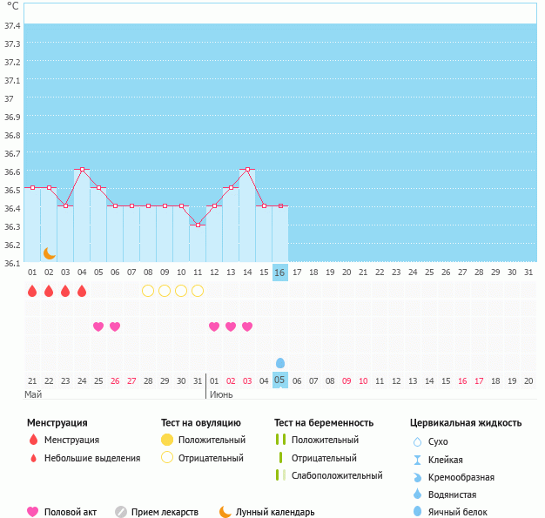Click the blue egg white drop under day 16
The image size is (545, 518).
(x=280, y=362)
